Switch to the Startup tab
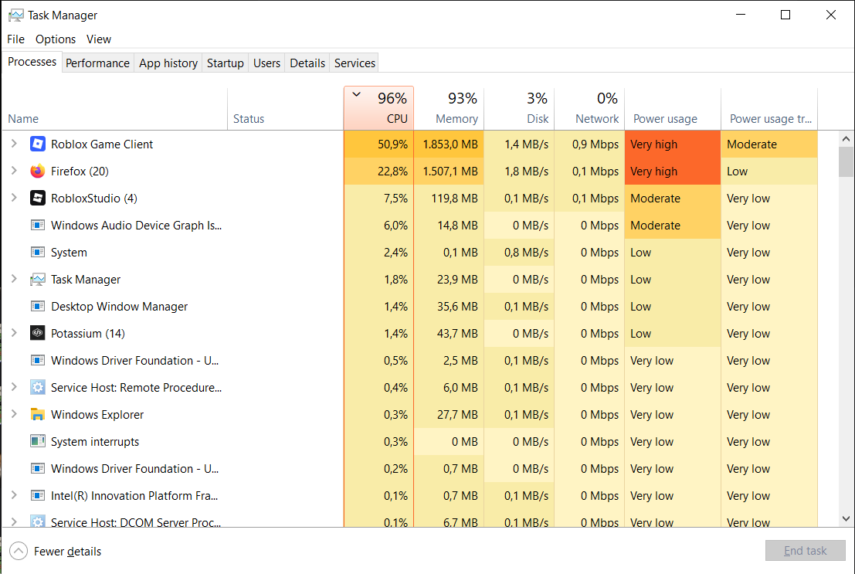The image size is (855, 574). [226, 63]
